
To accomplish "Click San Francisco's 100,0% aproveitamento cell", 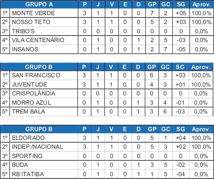I will 201,75.
